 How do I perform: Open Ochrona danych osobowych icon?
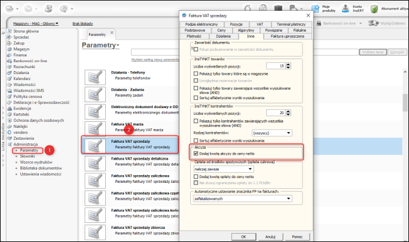10,120
